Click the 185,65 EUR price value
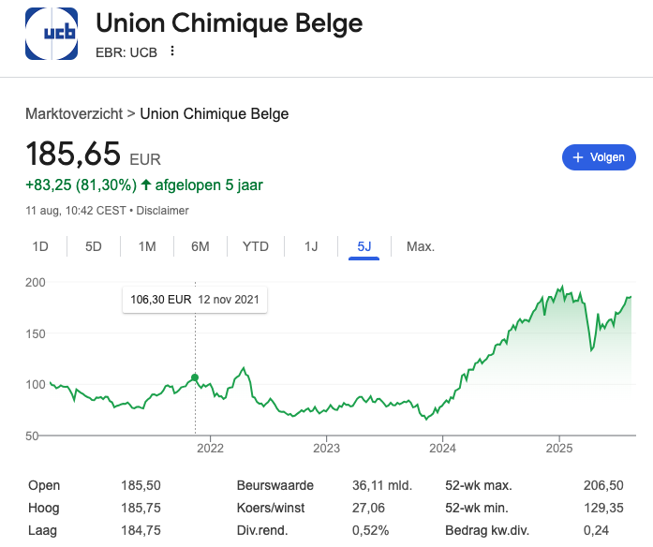This screenshot has height=547, width=653. point(93,154)
